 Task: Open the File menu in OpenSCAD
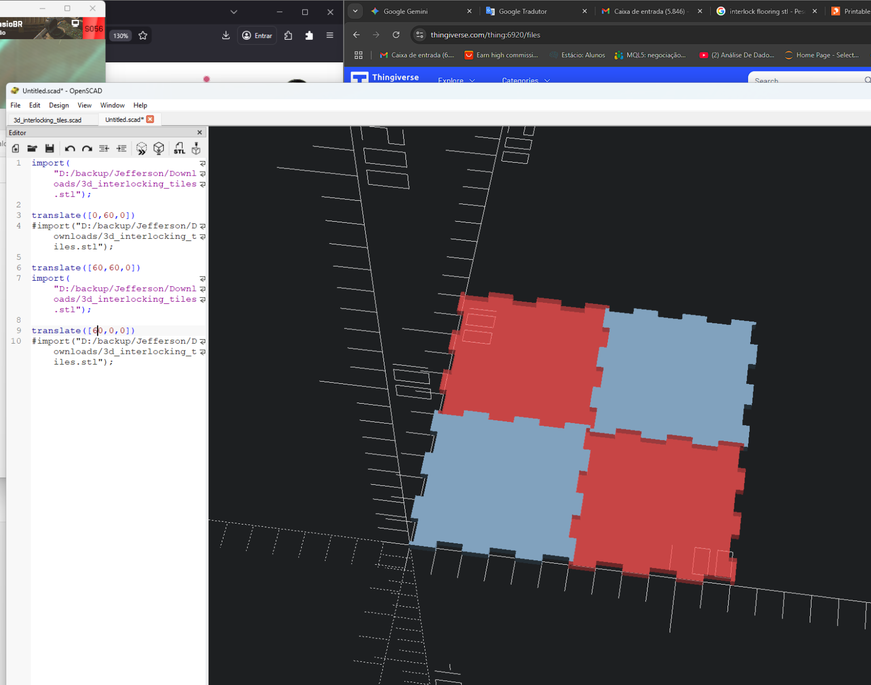tap(15, 105)
